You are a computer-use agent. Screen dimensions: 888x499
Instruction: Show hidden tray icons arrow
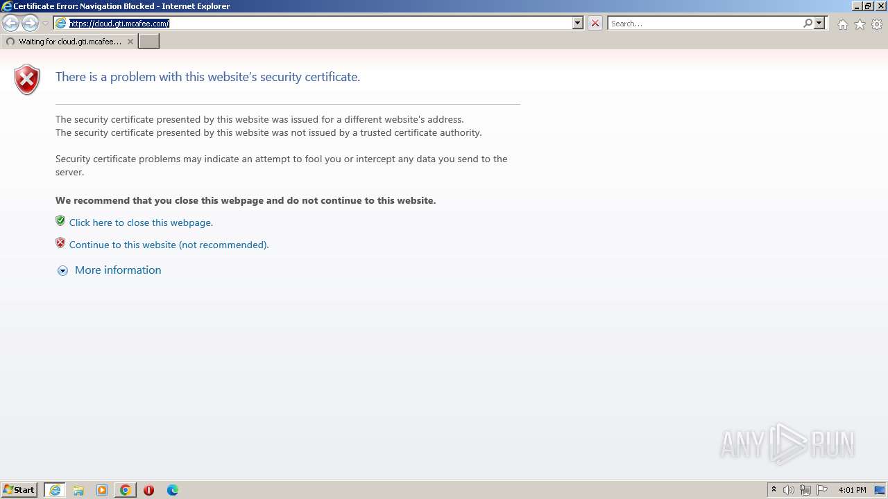pyautogui.click(x=774, y=490)
